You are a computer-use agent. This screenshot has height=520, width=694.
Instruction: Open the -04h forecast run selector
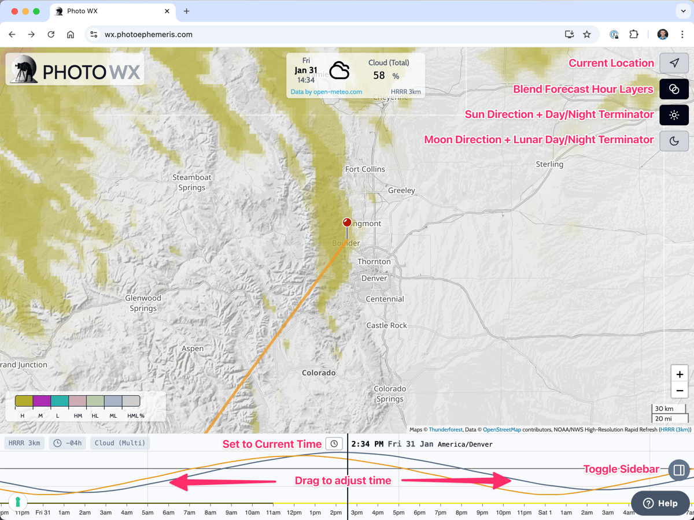tap(68, 443)
